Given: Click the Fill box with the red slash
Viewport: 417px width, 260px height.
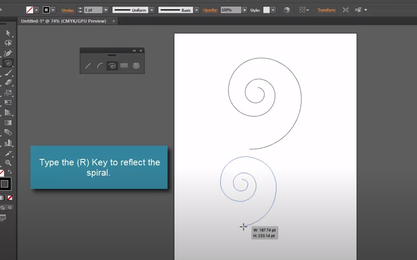Looking at the screenshot, I should [x=2, y=173].
